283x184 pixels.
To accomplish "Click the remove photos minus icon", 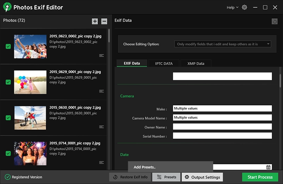I will [x=104, y=21].
